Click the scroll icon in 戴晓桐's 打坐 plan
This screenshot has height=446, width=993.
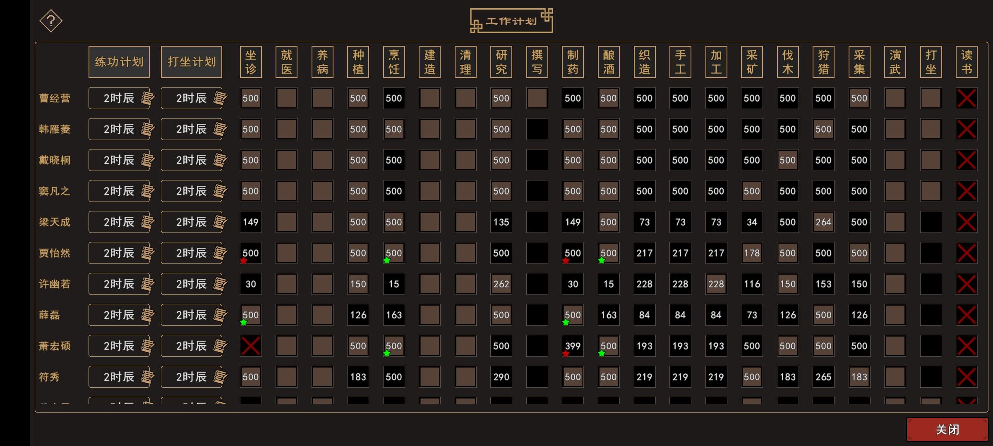[x=220, y=160]
